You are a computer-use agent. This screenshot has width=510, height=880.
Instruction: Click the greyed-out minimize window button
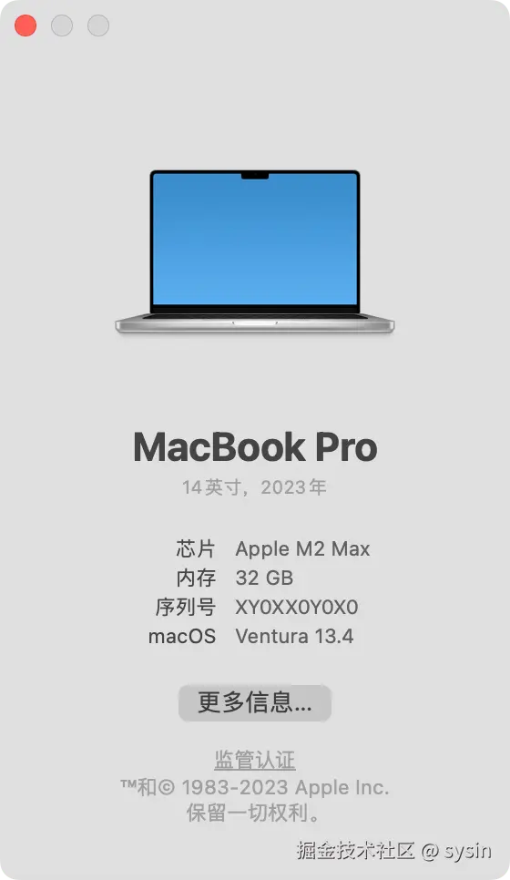pos(62,26)
